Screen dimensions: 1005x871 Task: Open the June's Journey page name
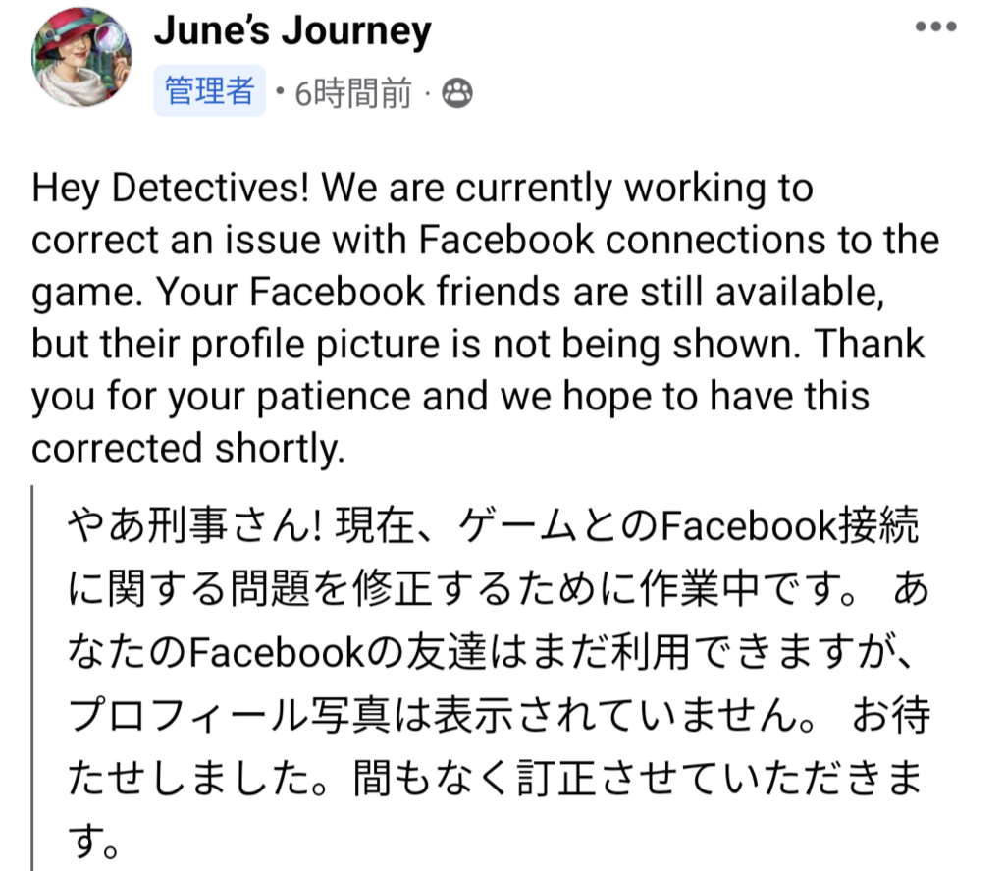click(292, 30)
